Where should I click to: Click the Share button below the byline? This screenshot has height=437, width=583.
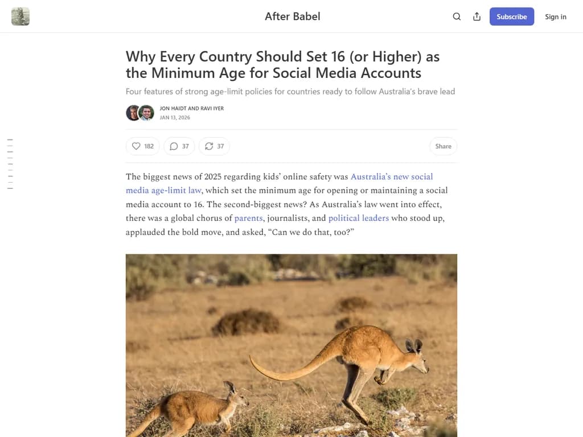pyautogui.click(x=443, y=146)
